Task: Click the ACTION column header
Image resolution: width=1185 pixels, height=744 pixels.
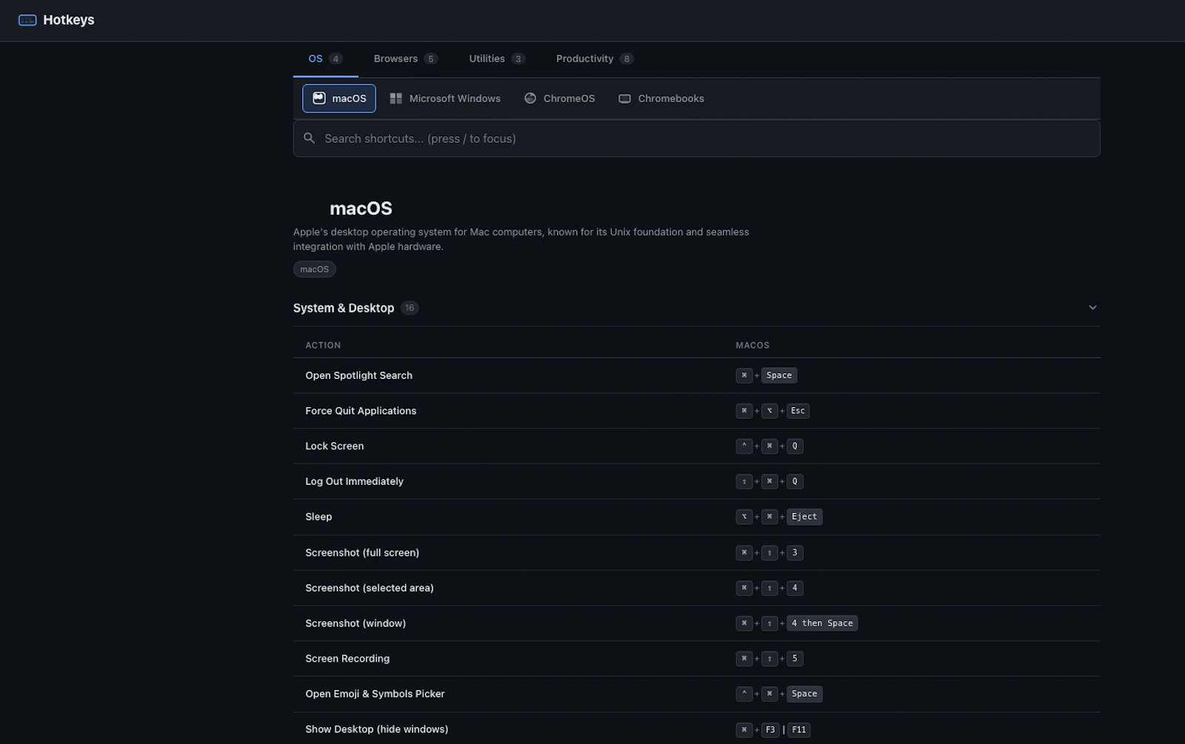Action: click(323, 346)
